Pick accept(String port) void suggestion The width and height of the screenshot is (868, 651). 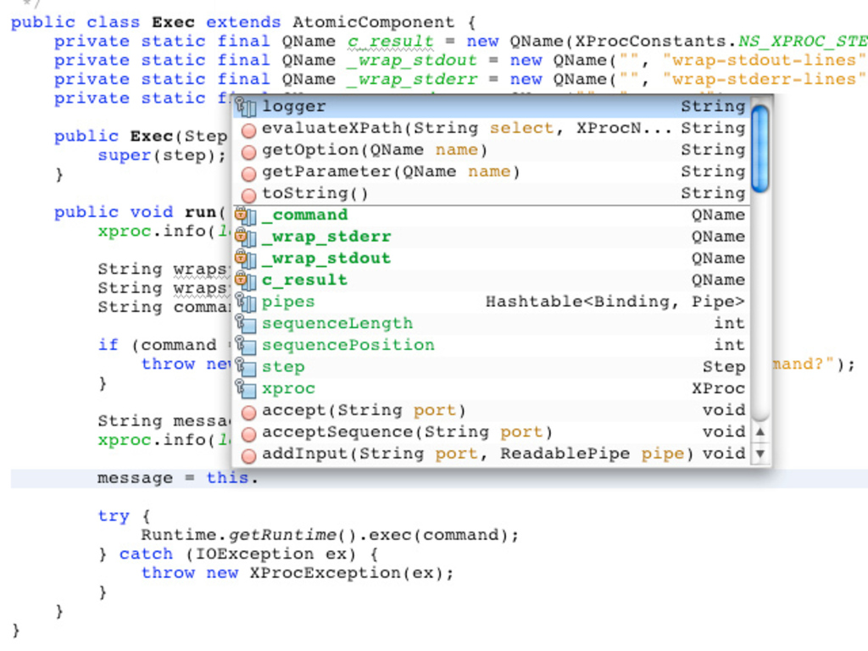(x=491, y=410)
